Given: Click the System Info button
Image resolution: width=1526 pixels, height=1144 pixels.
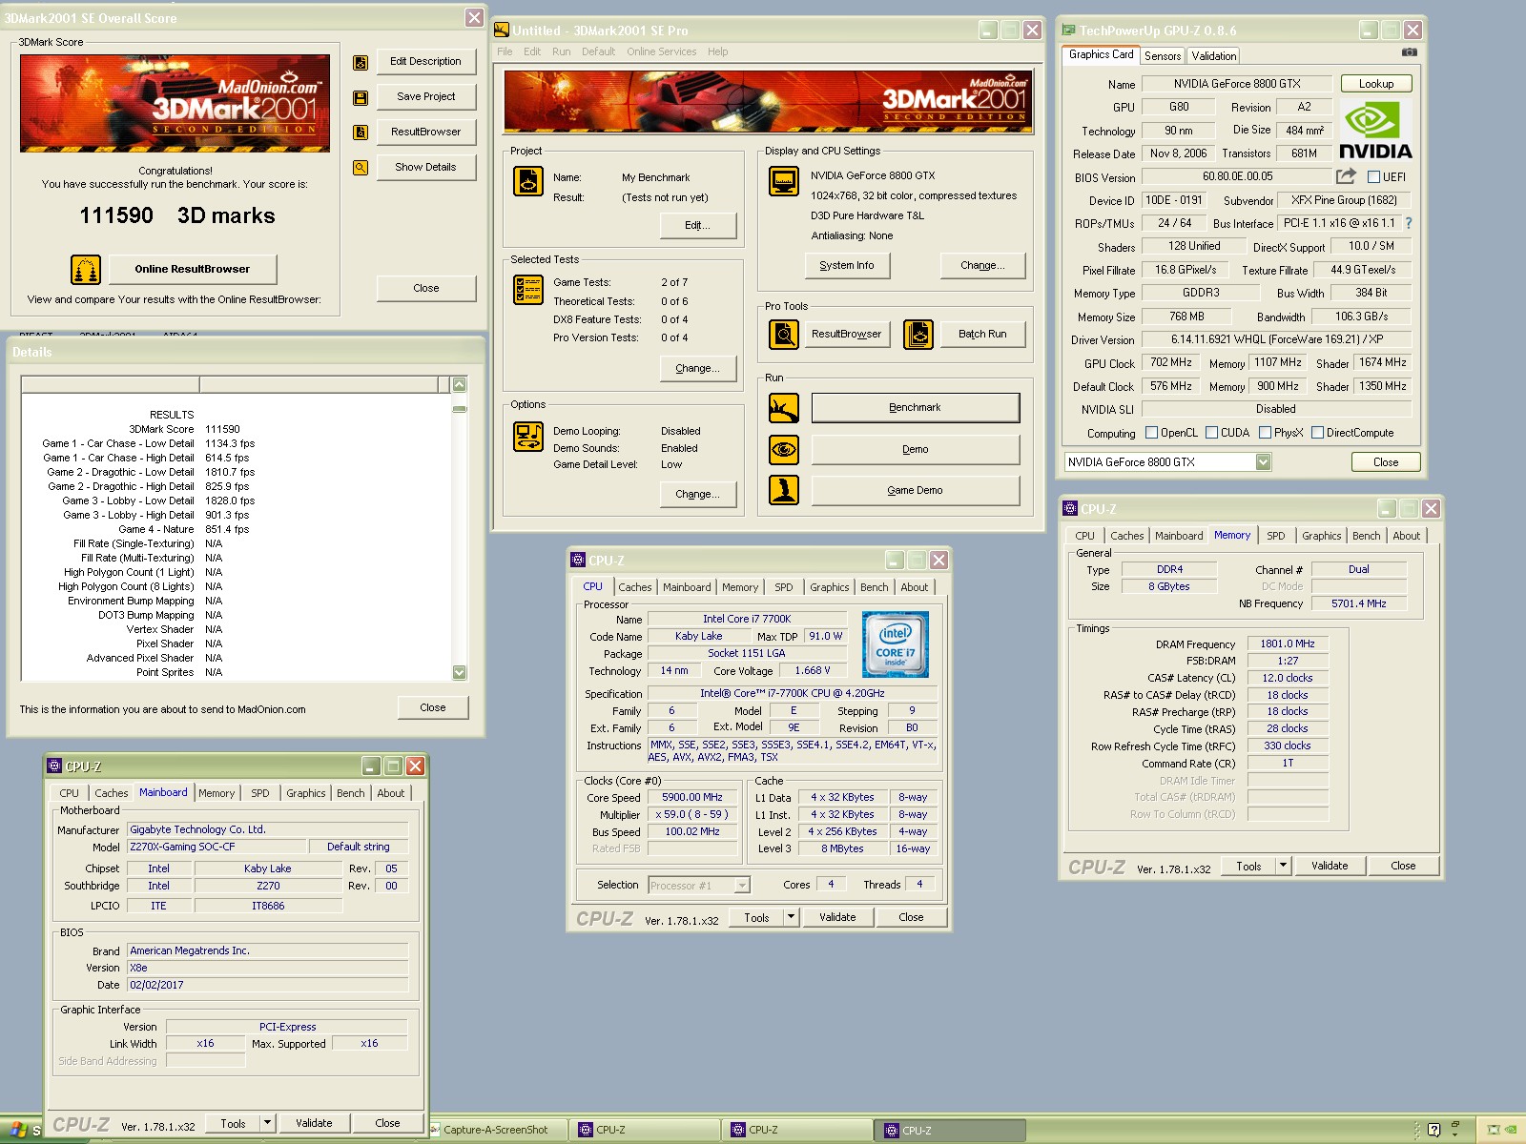Looking at the screenshot, I should pyautogui.click(x=847, y=266).
